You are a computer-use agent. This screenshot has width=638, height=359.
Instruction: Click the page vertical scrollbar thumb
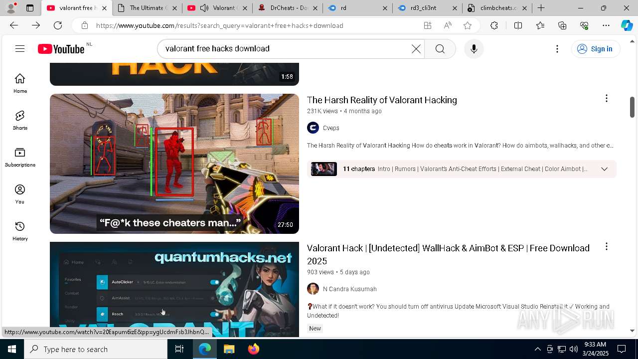632,107
